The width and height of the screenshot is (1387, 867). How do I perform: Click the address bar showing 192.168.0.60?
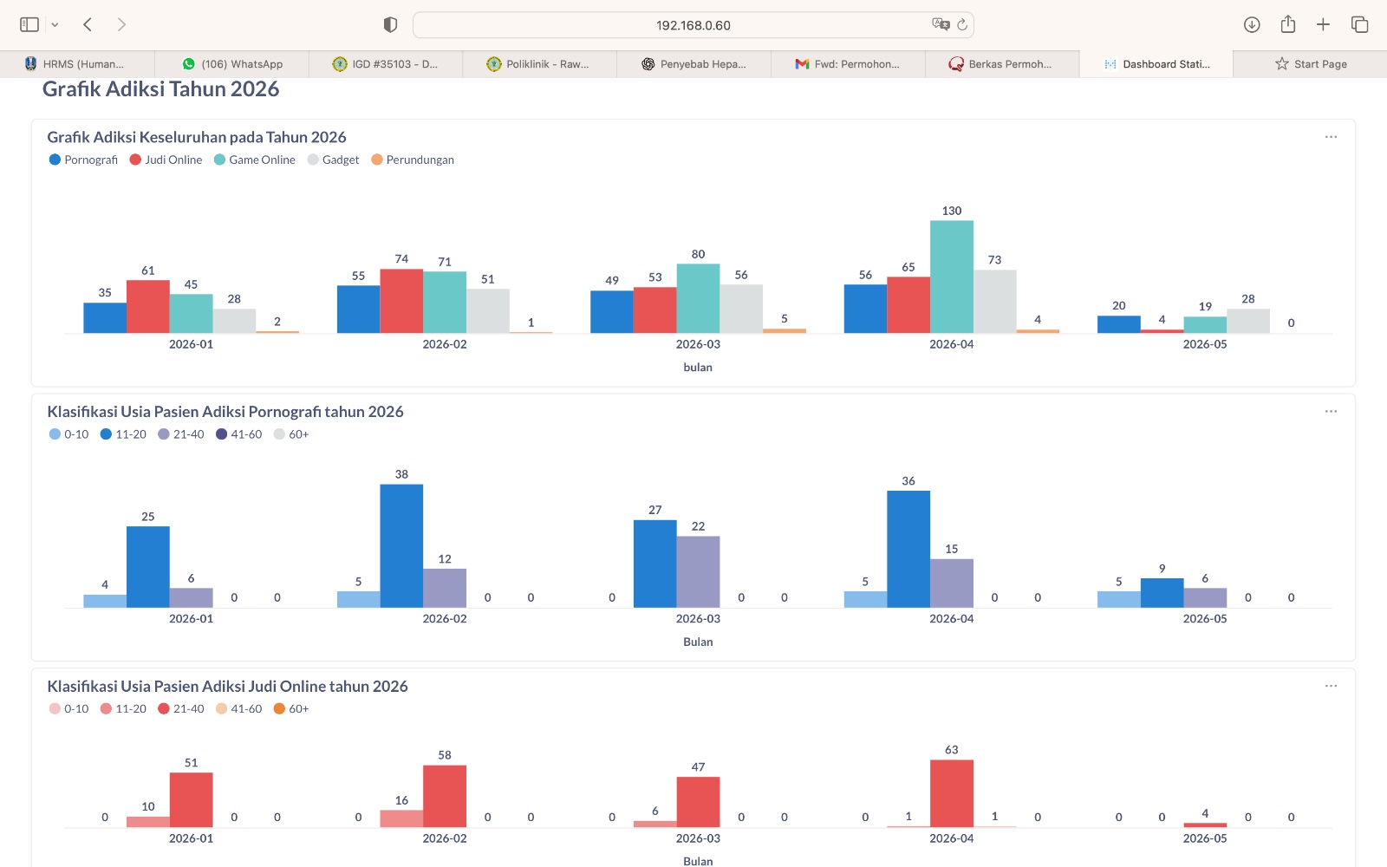click(x=693, y=25)
